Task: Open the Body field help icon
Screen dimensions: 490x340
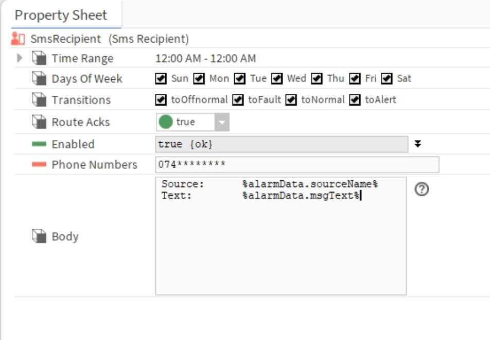Action: [x=422, y=190]
